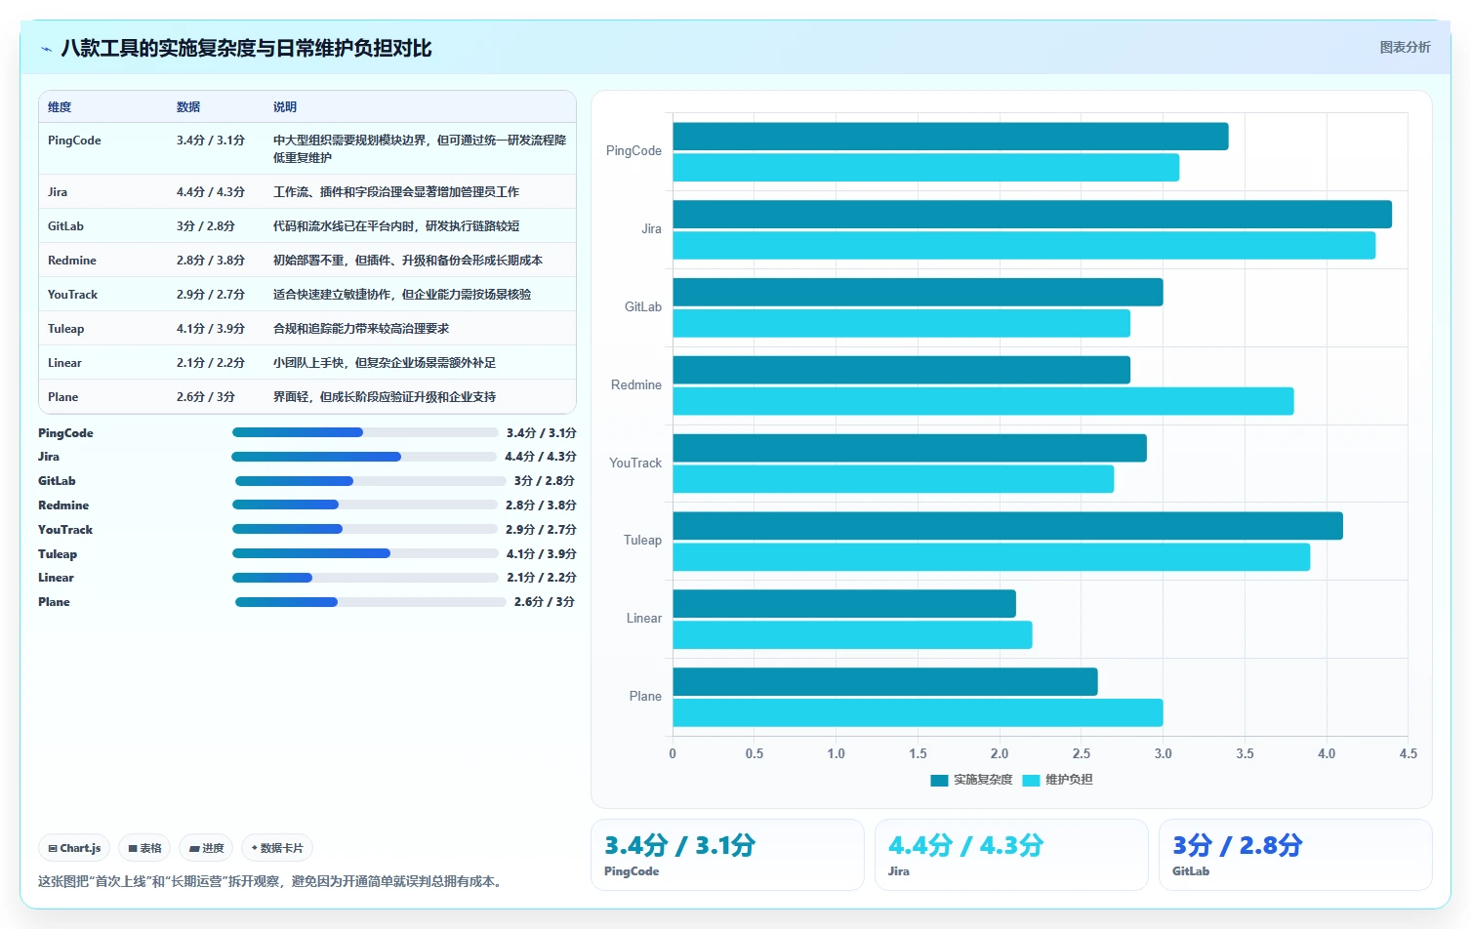Viewport: 1471px width, 929px height.
Task: Click Redmine light 维护负担 chart bar
Action: (984, 401)
